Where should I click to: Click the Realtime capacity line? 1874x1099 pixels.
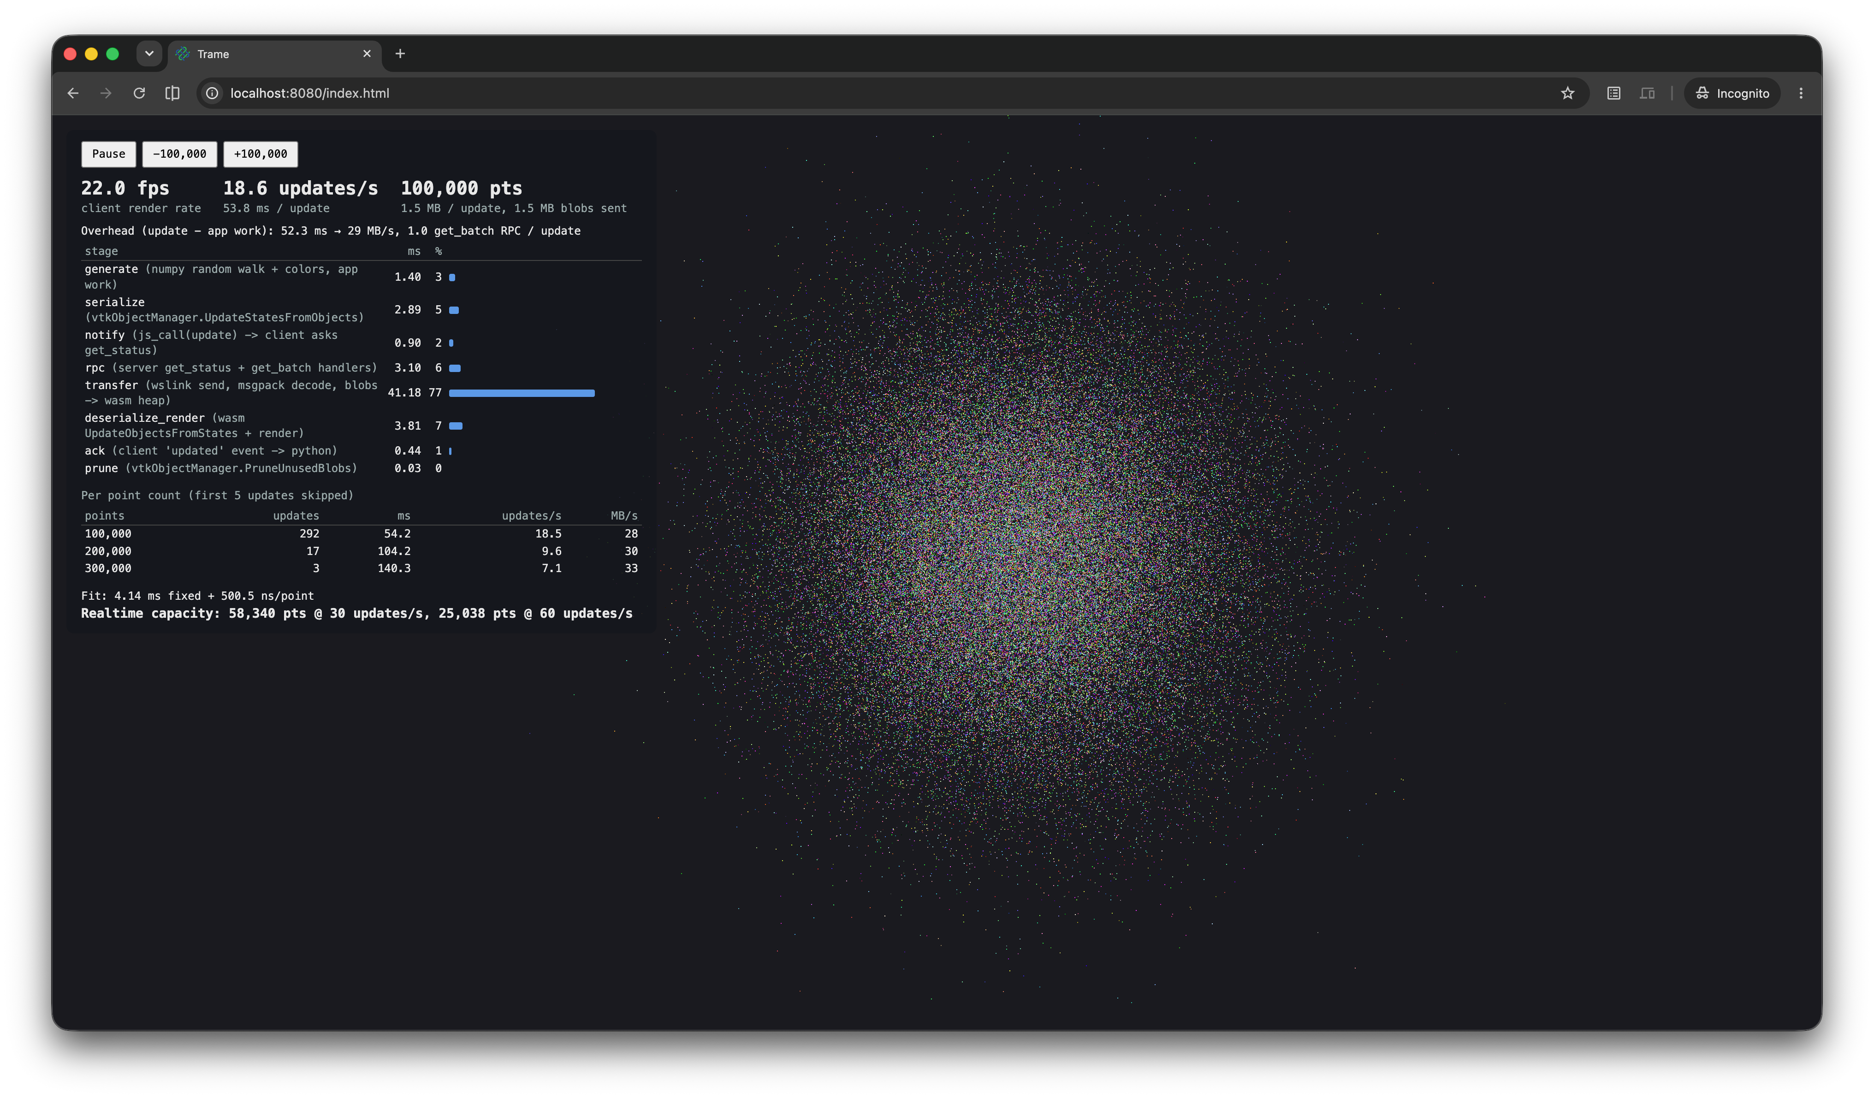pyautogui.click(x=357, y=614)
